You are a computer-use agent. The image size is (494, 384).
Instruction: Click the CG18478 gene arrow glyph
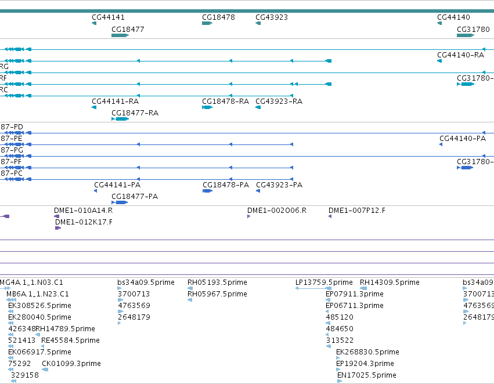pyautogui.click(x=207, y=23)
